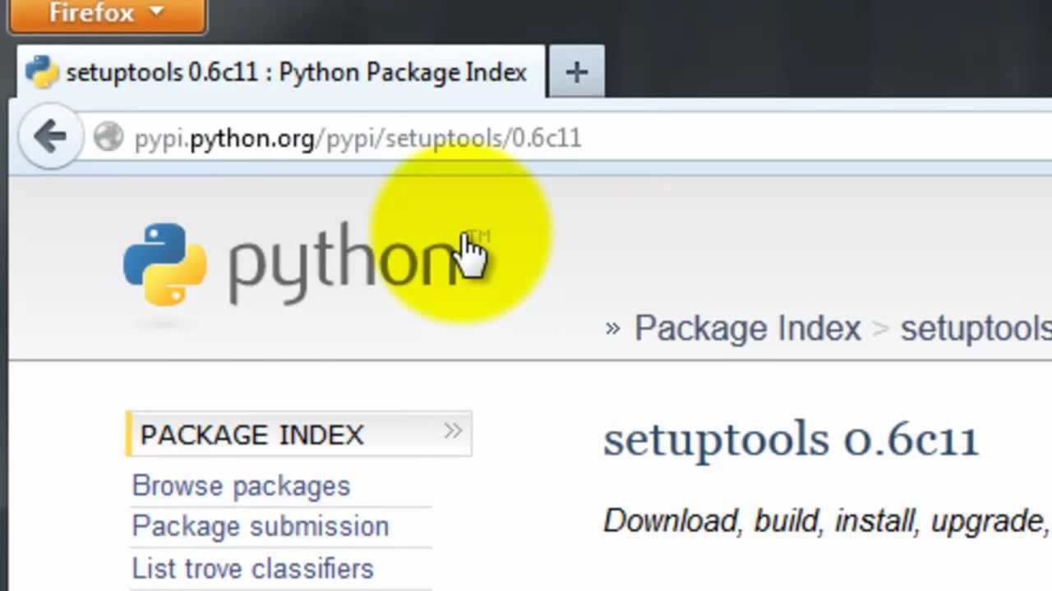Click the gray python wordmark
This screenshot has height=591, width=1052.
pyautogui.click(x=345, y=263)
